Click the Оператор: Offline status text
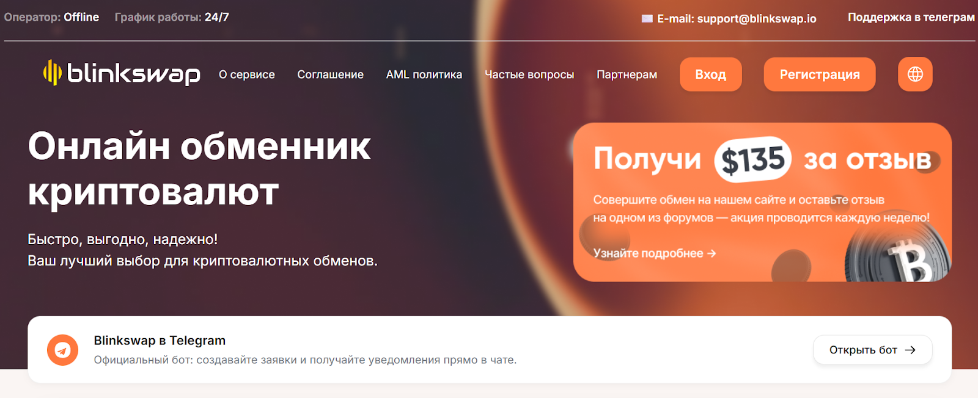The height and width of the screenshot is (398, 978). click(x=51, y=17)
